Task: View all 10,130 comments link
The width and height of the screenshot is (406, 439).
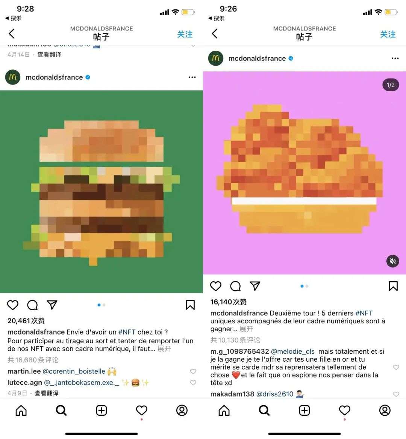Action: (x=235, y=340)
